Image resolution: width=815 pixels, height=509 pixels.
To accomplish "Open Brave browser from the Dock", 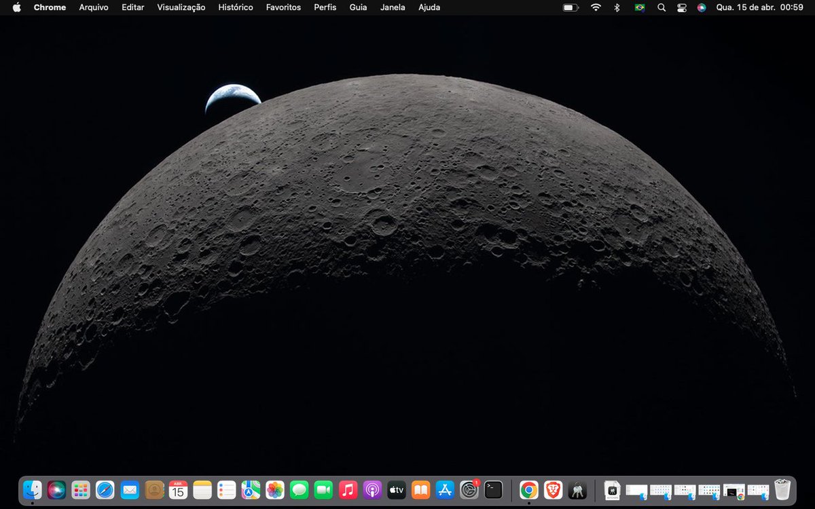I will coord(554,489).
